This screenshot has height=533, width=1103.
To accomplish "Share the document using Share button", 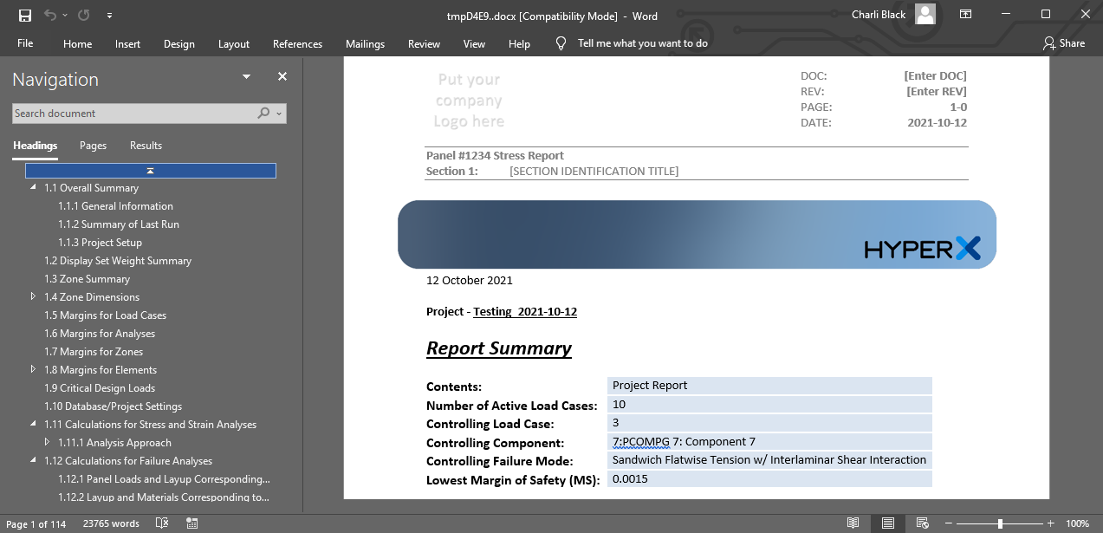I will click(x=1064, y=43).
